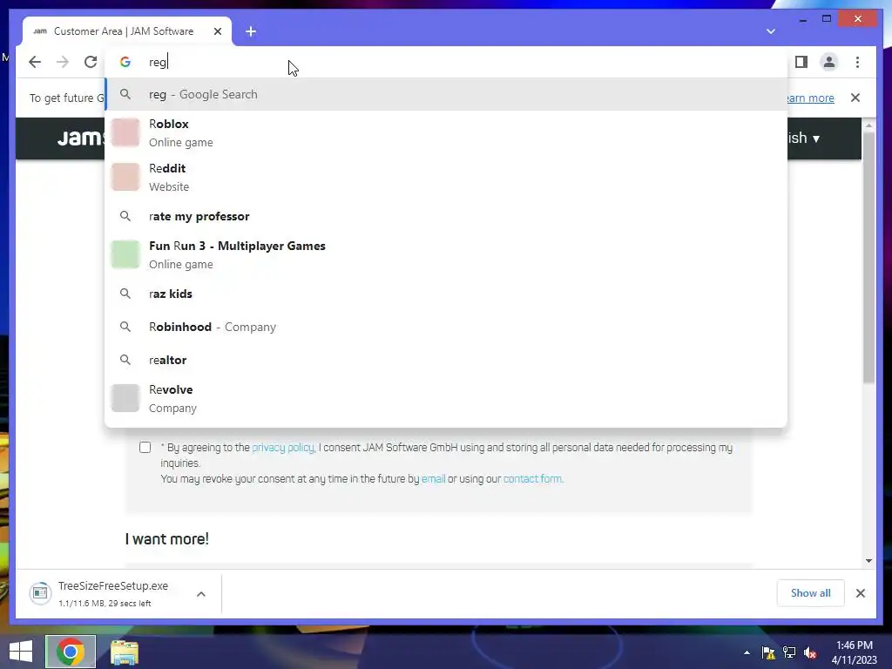Choose the Roblox suggestion

tap(447, 132)
